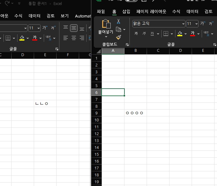Click top align icon in left window
Image resolution: width=217 pixels, height=186 pixels.
(66, 28)
